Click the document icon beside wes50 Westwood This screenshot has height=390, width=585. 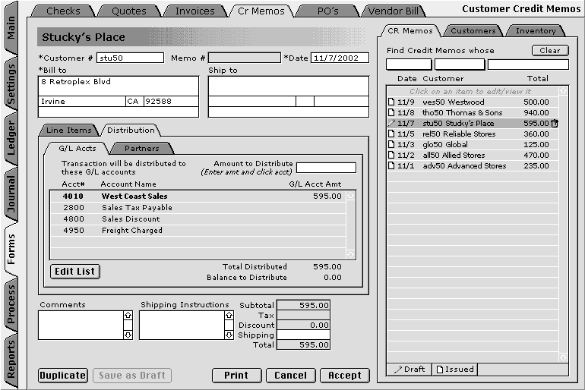click(x=391, y=102)
